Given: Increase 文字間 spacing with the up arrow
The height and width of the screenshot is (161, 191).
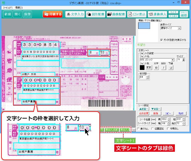Looking at the screenshot, I should [x=147, y=76].
